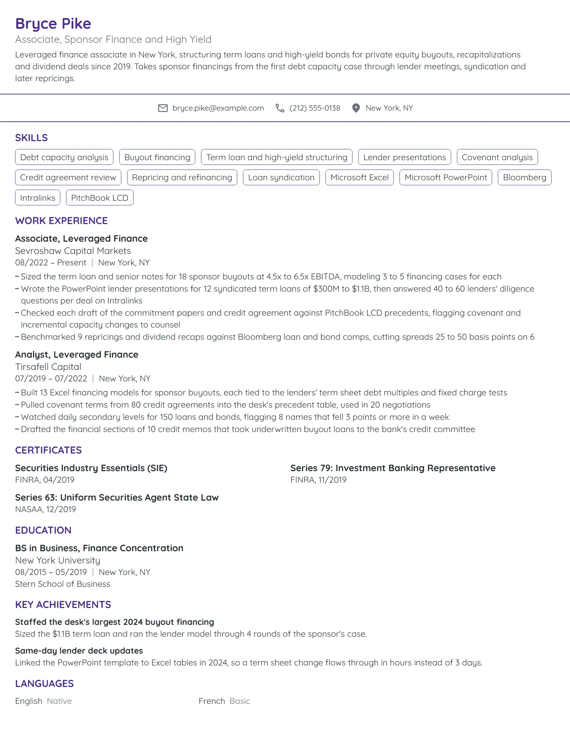Select the PitchBook LCD skill tag
Viewport: 570px width, 738px height.
[x=100, y=198]
